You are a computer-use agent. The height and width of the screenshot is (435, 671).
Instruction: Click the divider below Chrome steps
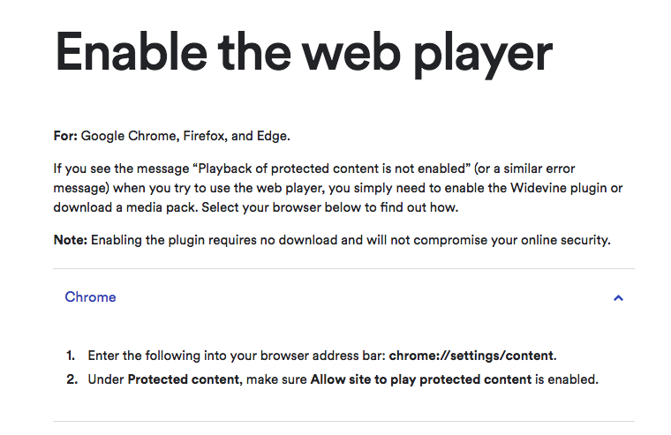point(343,421)
